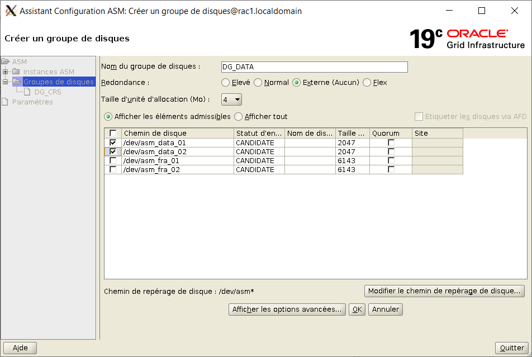Choose Afficher tout radio button
The height and width of the screenshot is (357, 532).
tap(239, 117)
